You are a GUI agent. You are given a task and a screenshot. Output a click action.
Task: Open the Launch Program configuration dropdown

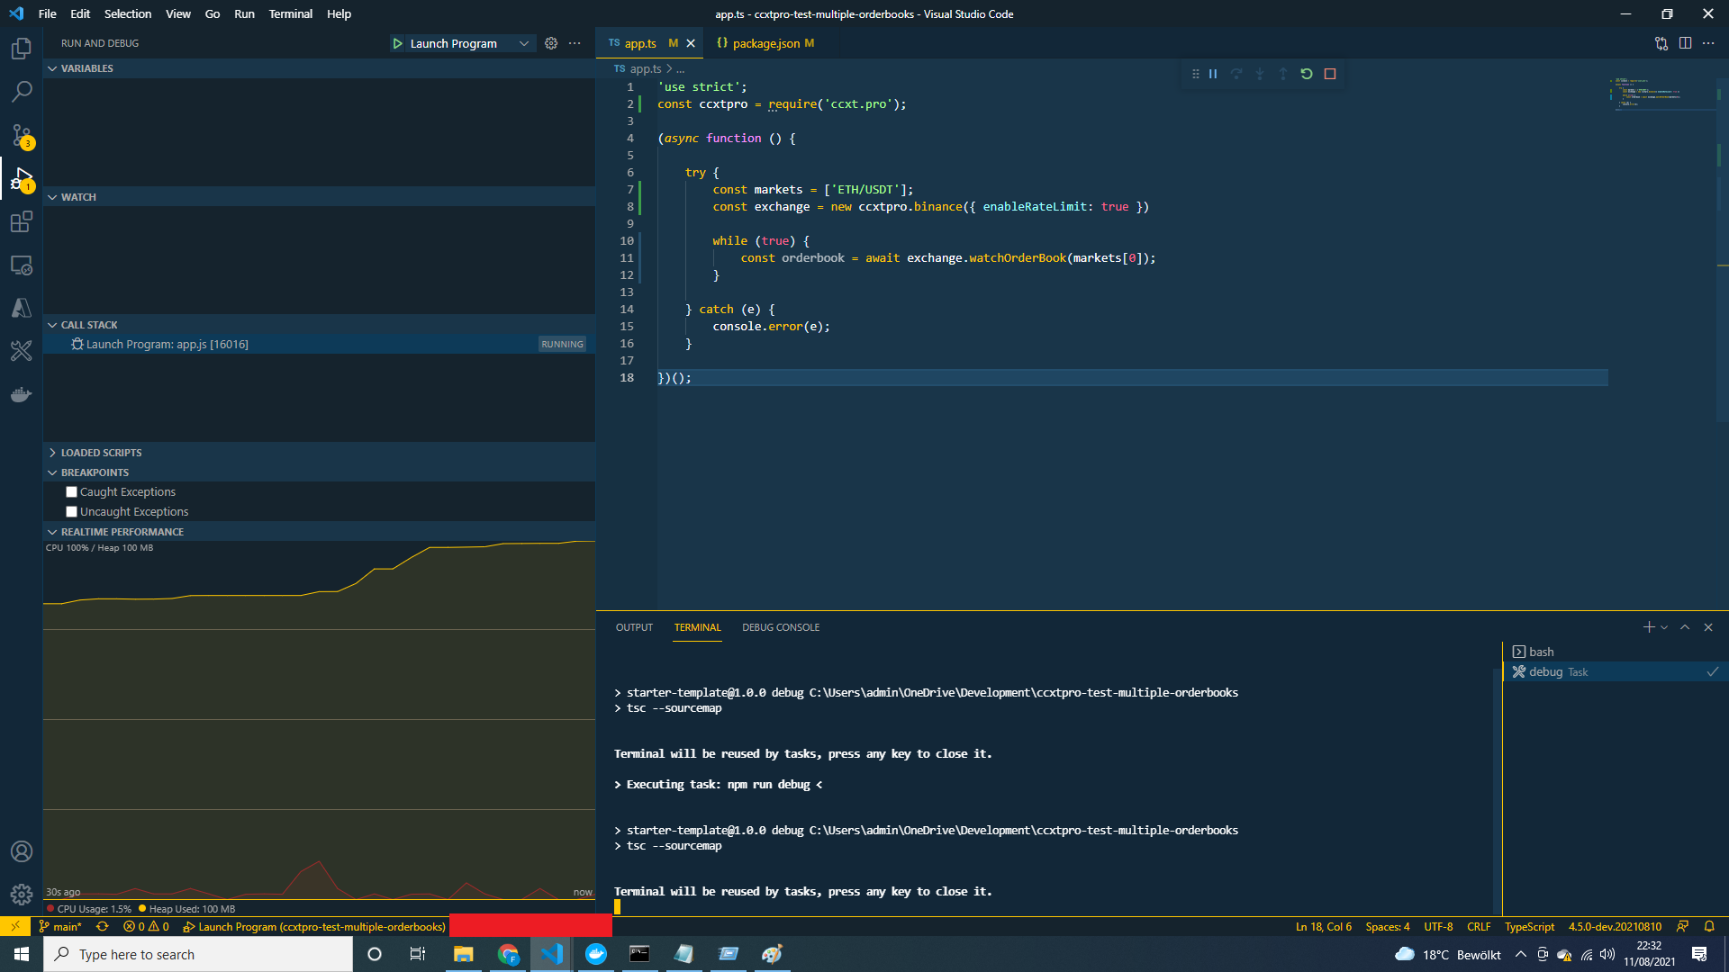523,43
